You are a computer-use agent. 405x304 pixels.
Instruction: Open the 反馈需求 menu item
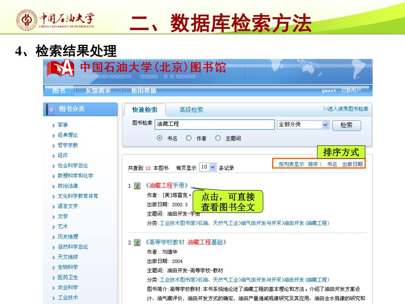tap(98, 91)
